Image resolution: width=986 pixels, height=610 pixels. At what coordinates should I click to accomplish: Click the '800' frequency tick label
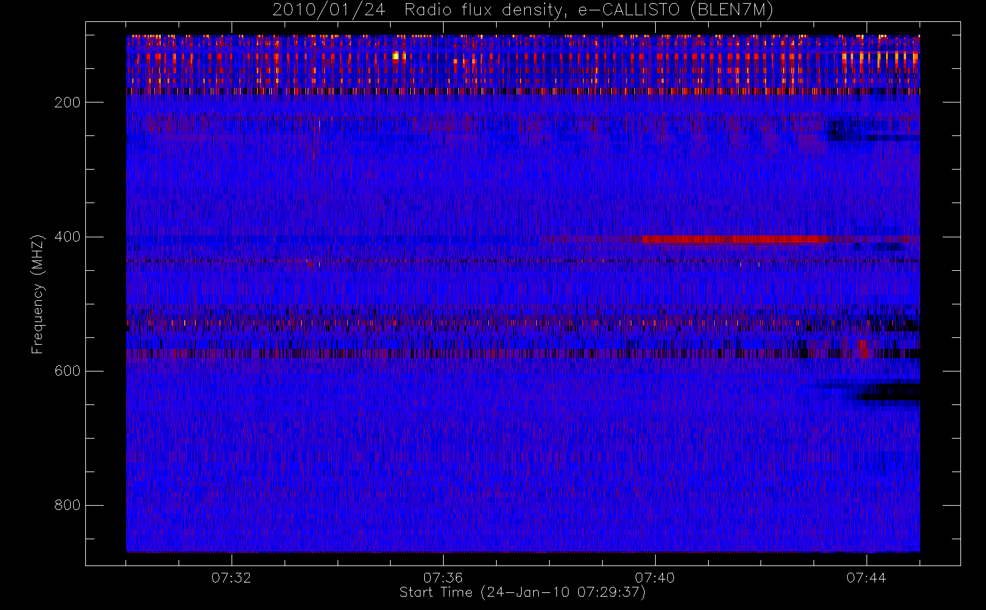(68, 505)
